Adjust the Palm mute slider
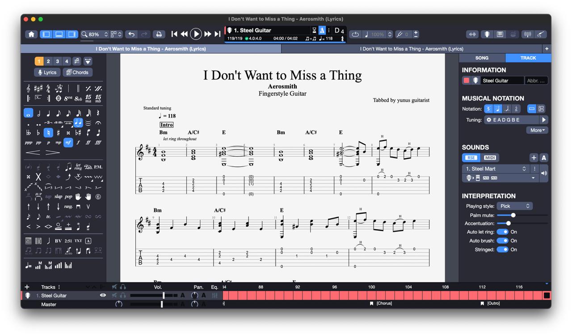The image size is (572, 336). (513, 215)
